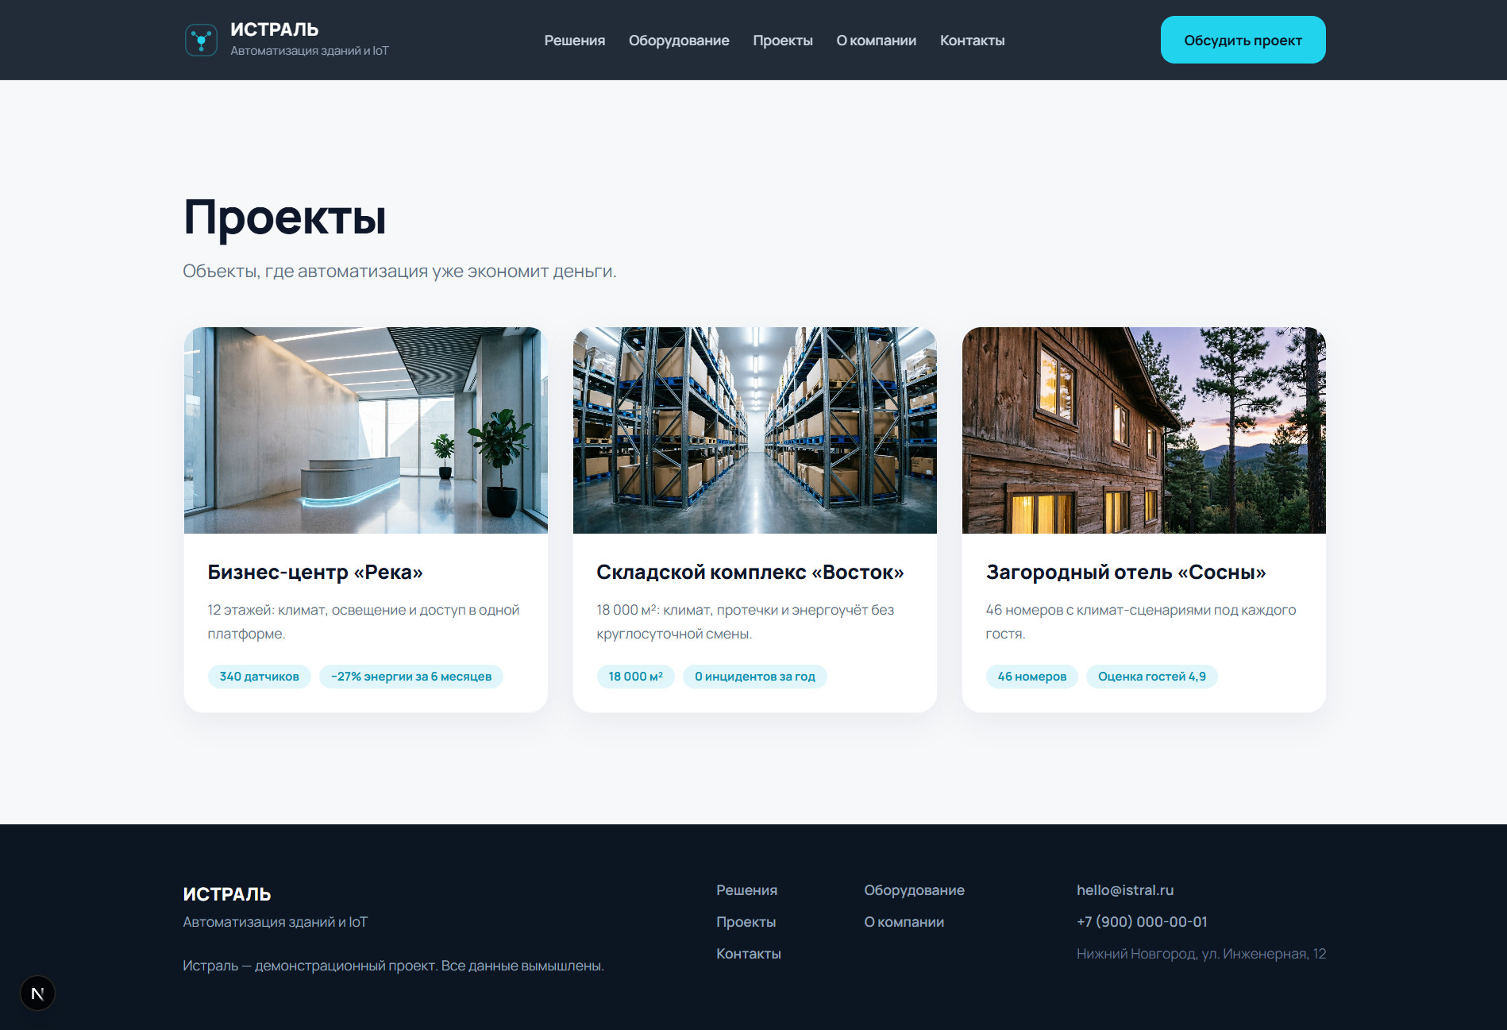1507x1030 pixels.
Task: Open Проекты in the top navigation
Action: (x=783, y=41)
